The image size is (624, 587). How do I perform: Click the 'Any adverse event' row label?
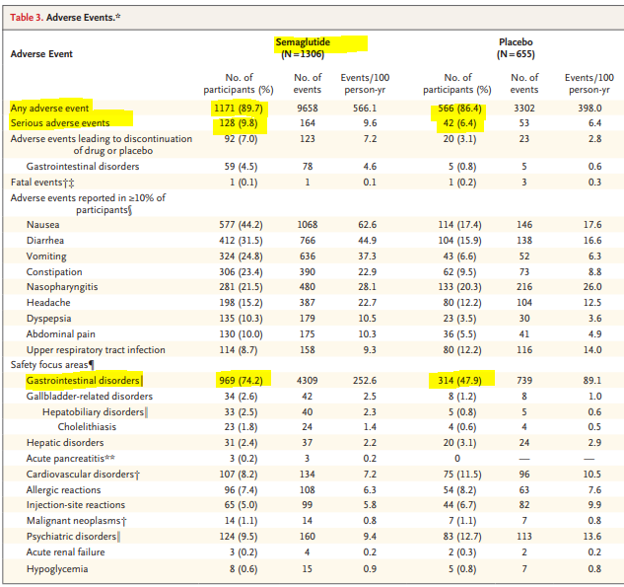pos(49,109)
